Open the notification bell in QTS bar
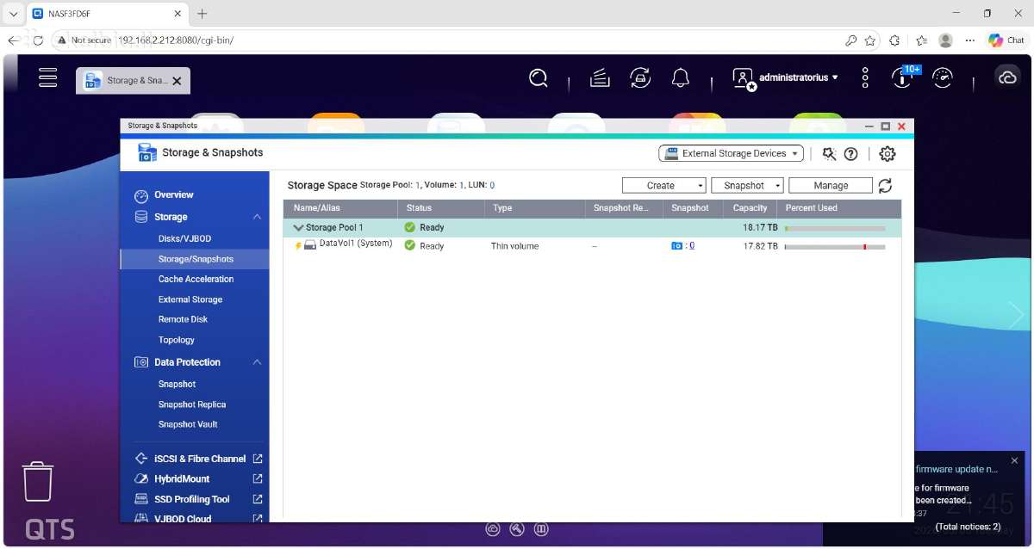The width and height of the screenshot is (1034, 549). 681,78
